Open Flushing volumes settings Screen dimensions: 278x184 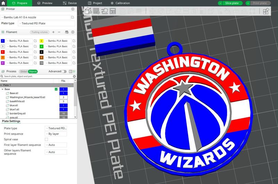coord(40,32)
